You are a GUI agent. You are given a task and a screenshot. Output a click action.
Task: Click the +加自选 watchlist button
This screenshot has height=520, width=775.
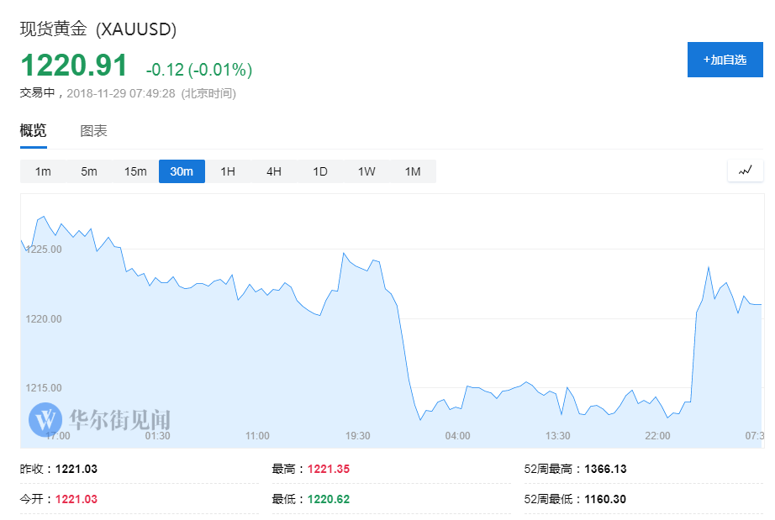coord(725,60)
